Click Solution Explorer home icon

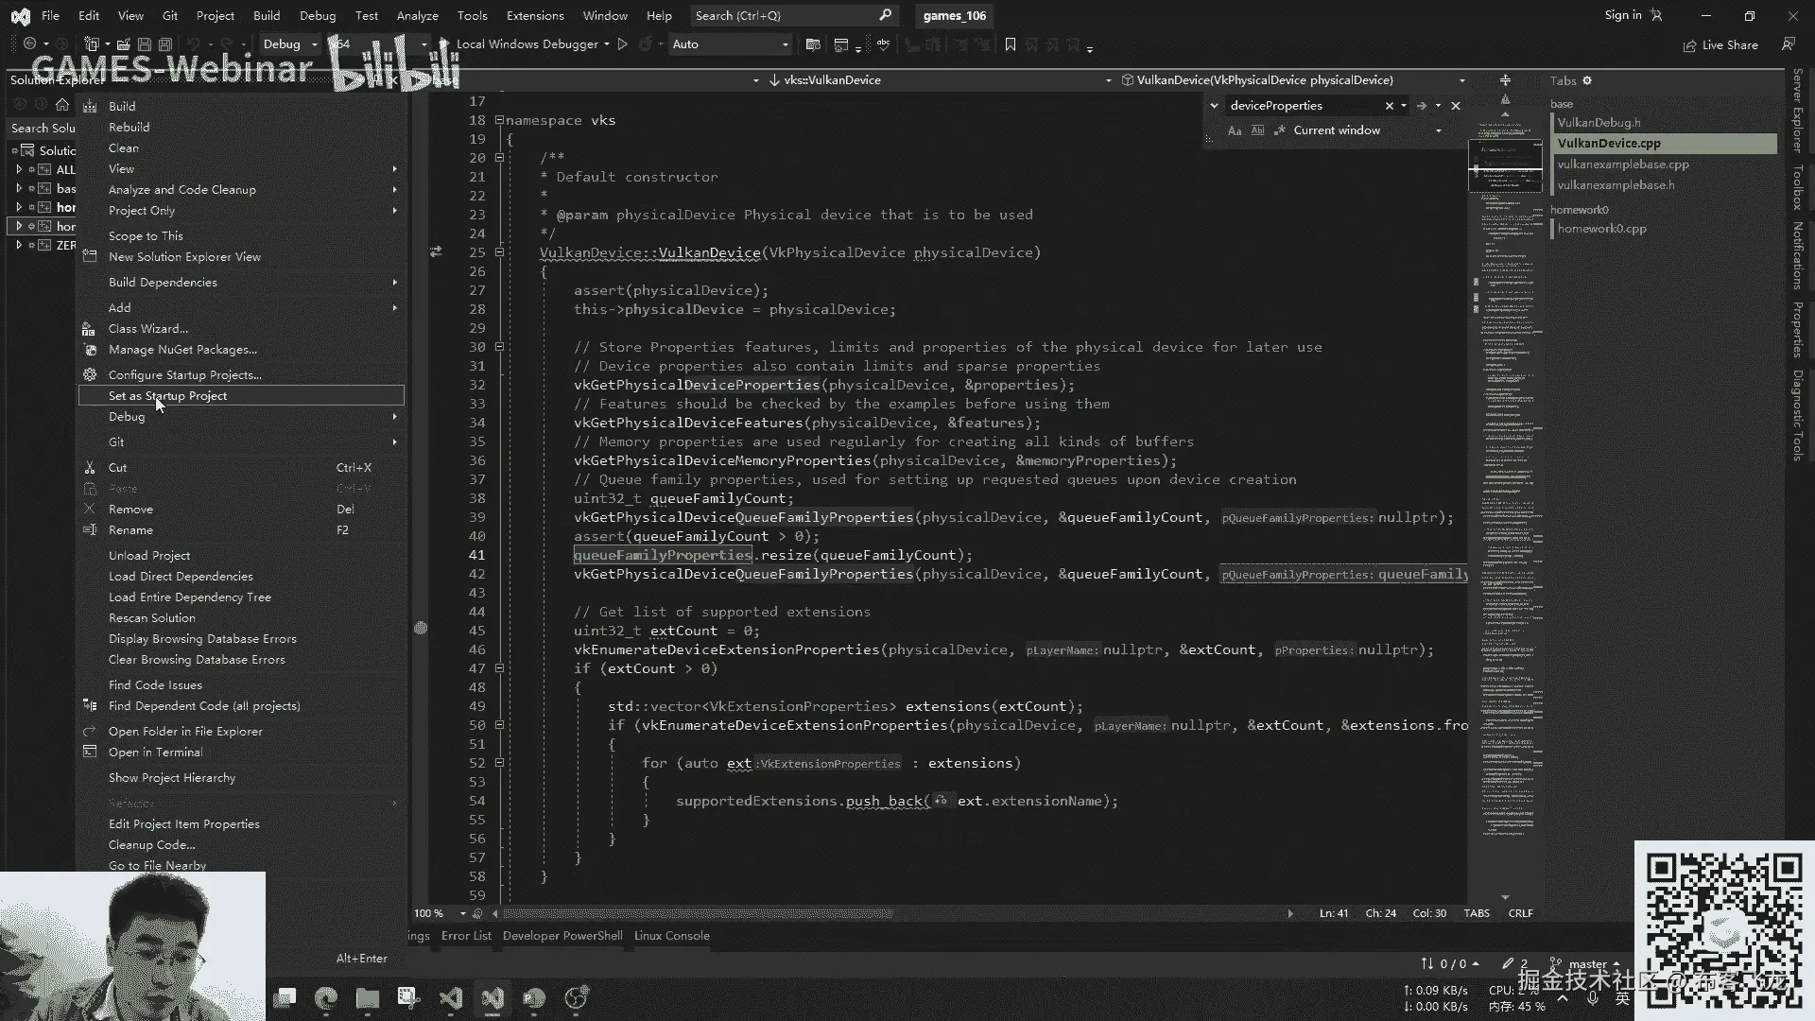point(62,105)
